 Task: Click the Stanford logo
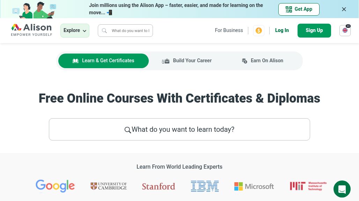[159, 186]
